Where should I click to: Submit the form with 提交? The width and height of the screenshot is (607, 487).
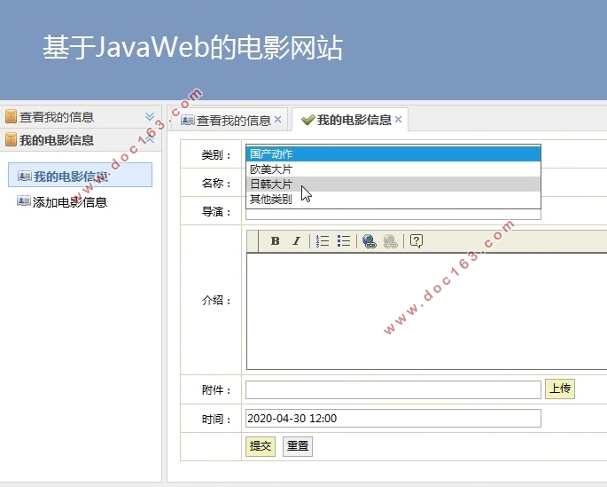[261, 446]
